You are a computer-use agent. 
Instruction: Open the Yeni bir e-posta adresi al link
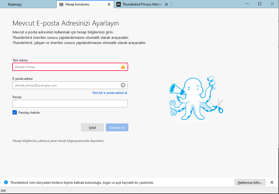click(x=110, y=93)
